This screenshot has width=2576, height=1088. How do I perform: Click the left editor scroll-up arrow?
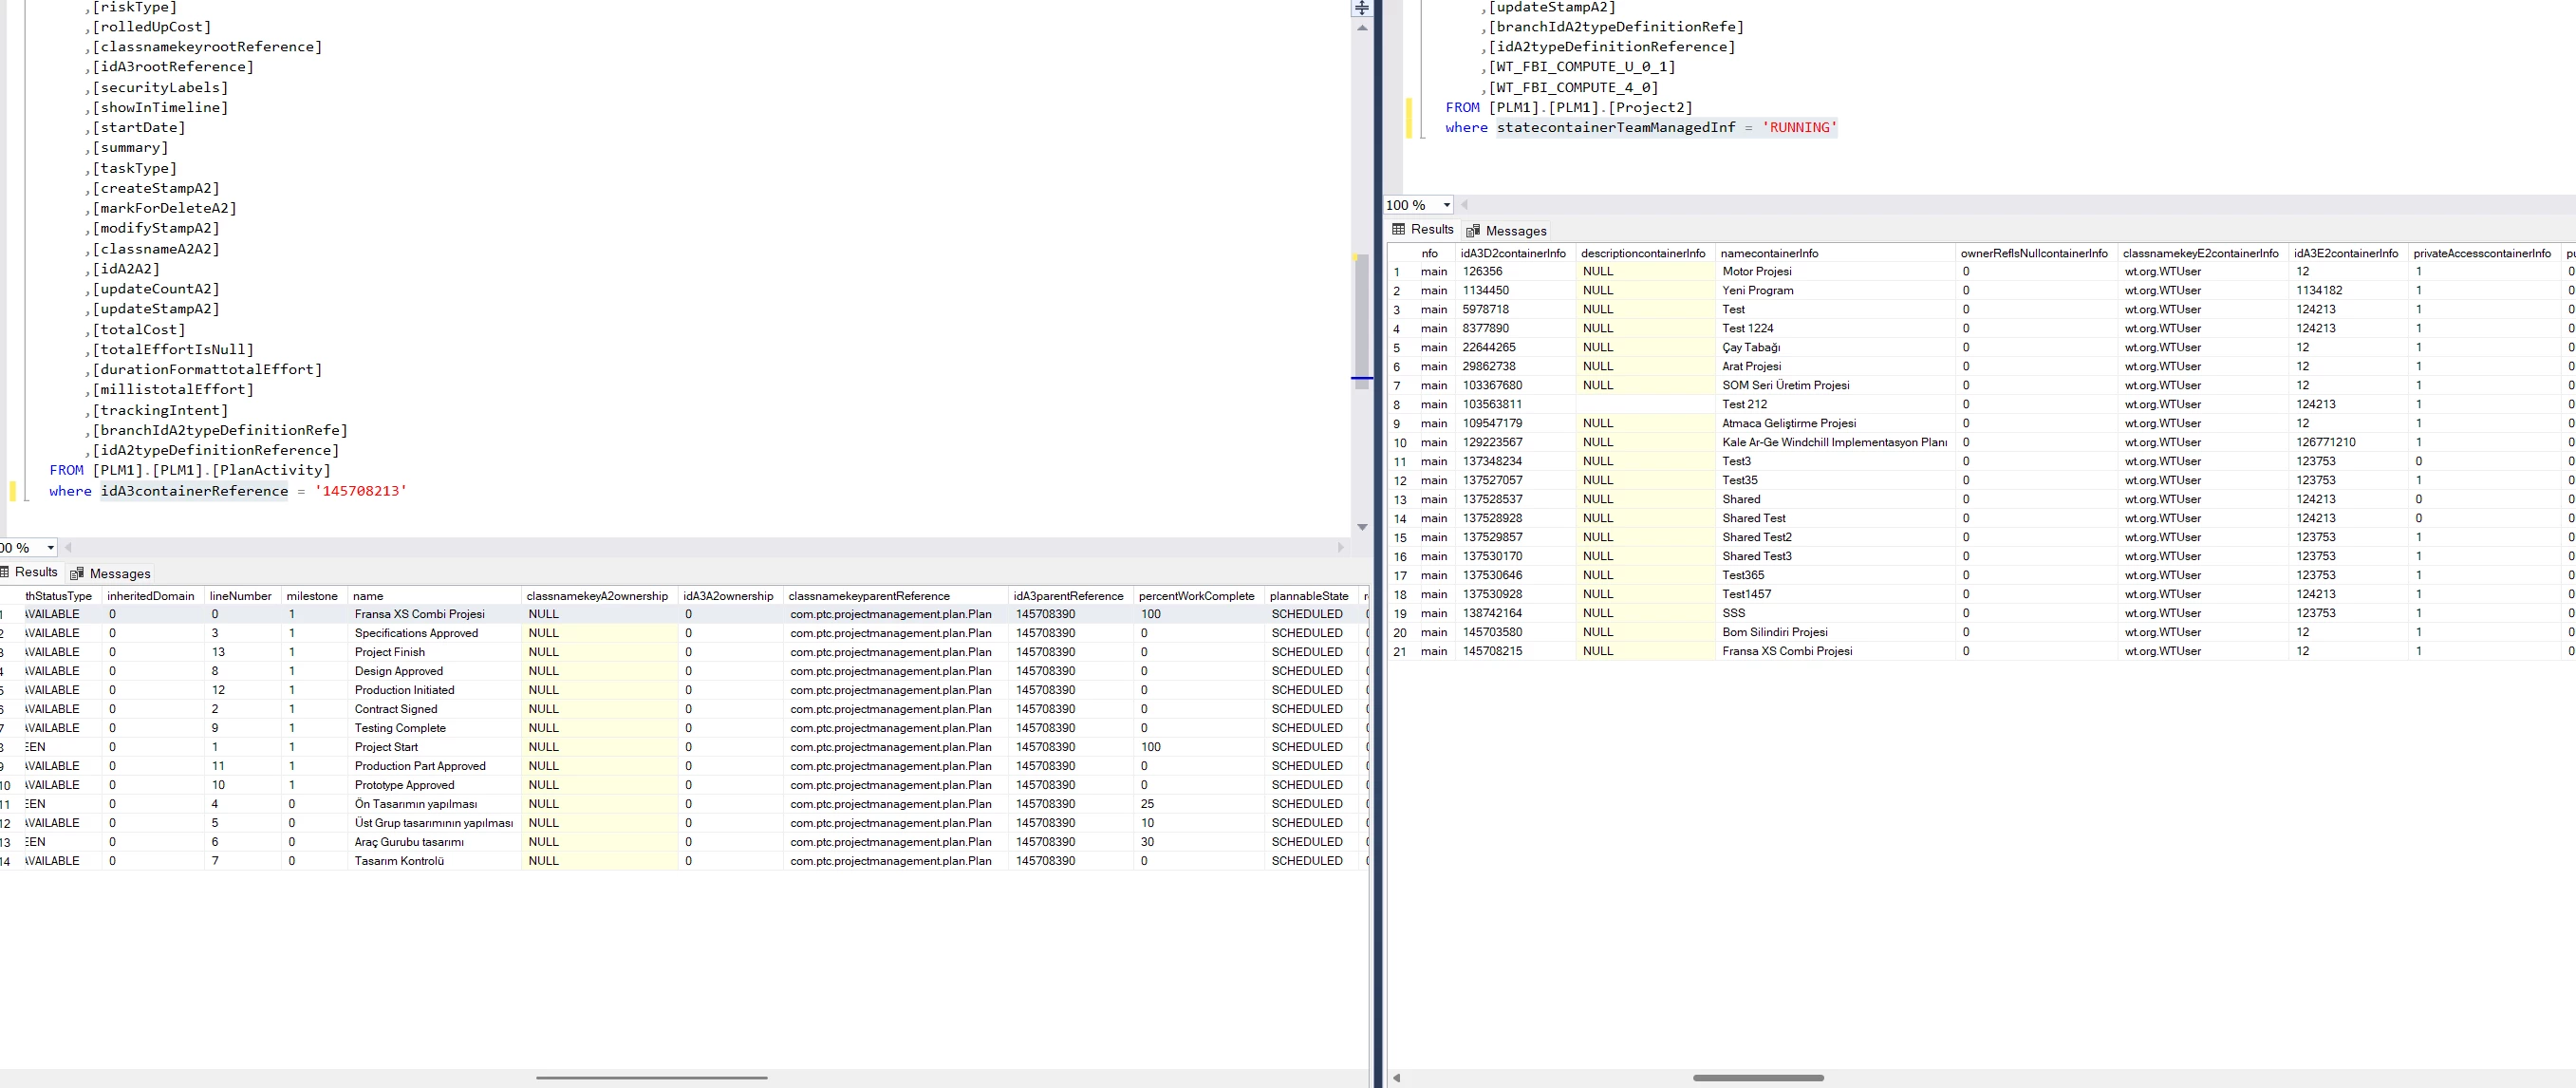pos(1361,29)
